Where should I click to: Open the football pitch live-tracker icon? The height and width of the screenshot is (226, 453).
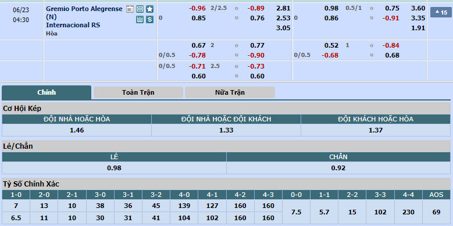(x=140, y=9)
